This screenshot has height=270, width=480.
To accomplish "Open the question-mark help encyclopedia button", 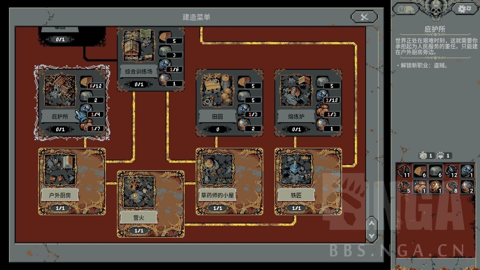I will coord(405,9).
